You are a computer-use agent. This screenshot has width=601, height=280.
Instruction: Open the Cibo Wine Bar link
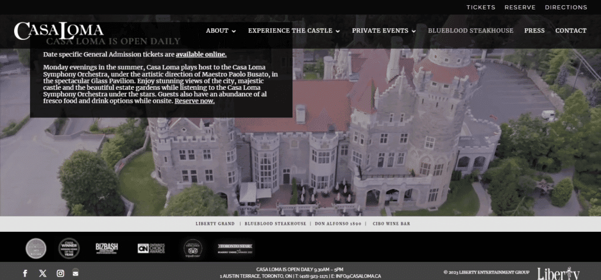pos(391,224)
